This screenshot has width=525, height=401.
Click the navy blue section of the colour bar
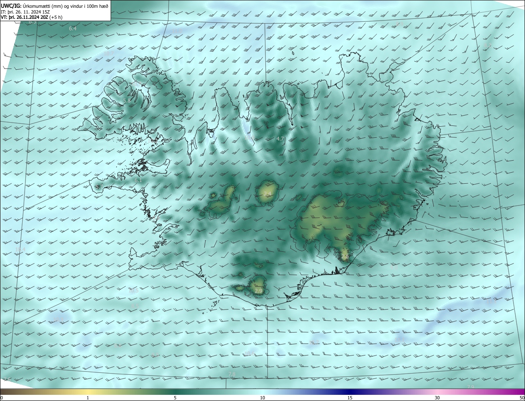click(350, 392)
